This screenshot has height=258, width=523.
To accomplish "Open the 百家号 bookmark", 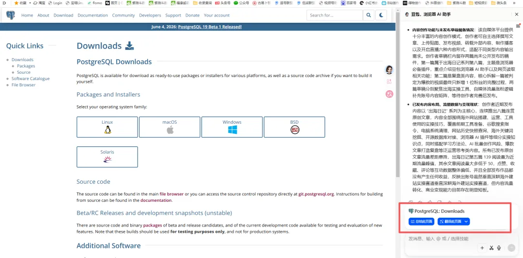I will click(349, 3).
